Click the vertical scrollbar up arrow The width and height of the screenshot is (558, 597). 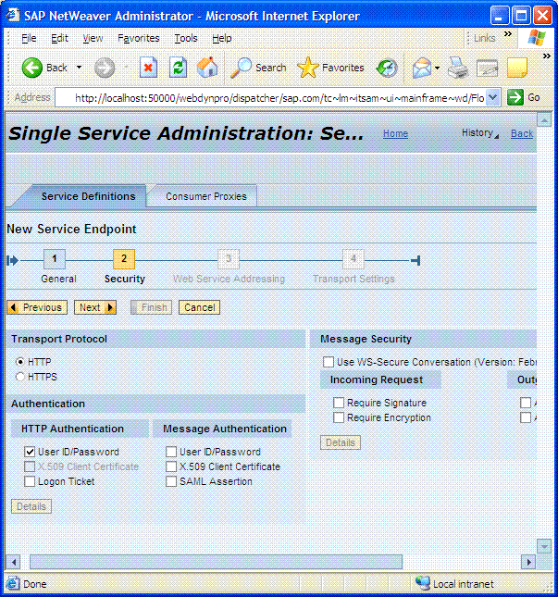coord(544,120)
